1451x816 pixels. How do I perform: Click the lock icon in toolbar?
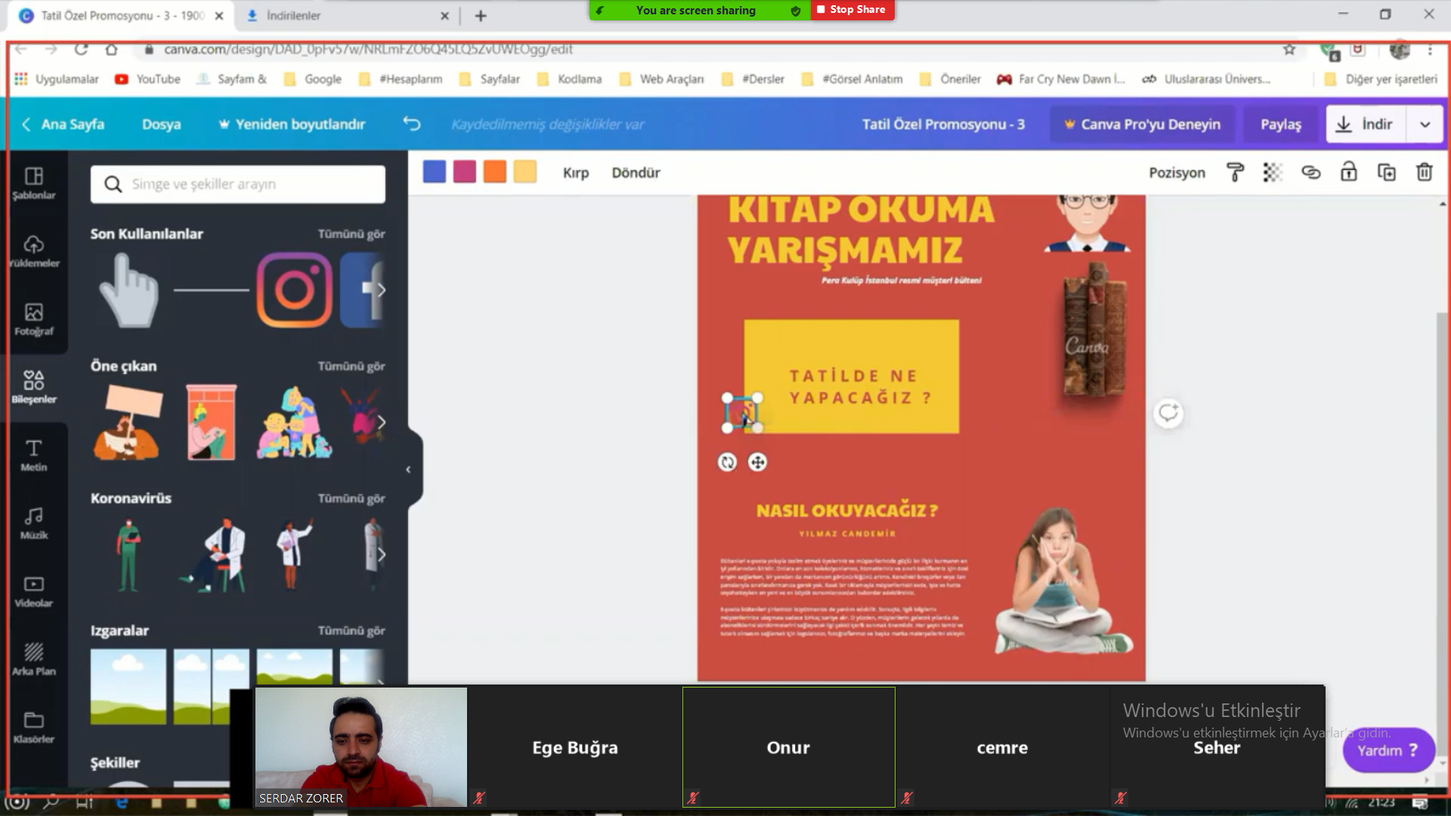pyautogui.click(x=1348, y=172)
